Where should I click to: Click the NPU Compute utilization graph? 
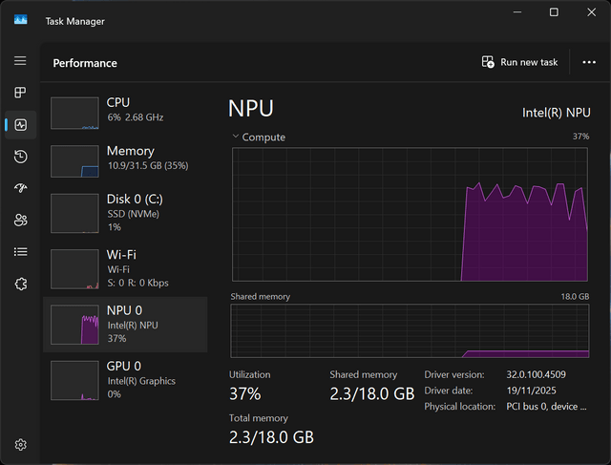tap(410, 215)
